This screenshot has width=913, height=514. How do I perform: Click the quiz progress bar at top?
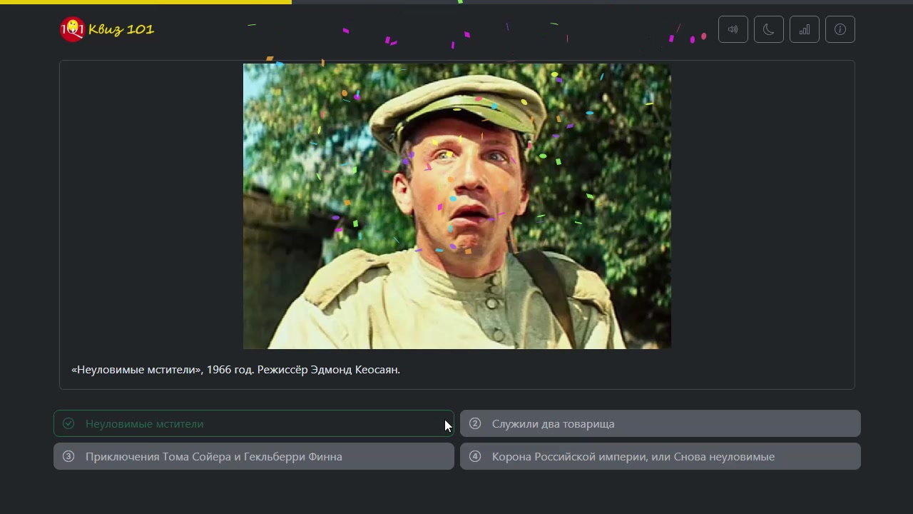click(x=456, y=2)
